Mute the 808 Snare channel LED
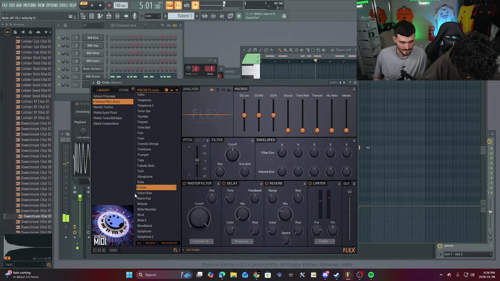 pos(59,61)
